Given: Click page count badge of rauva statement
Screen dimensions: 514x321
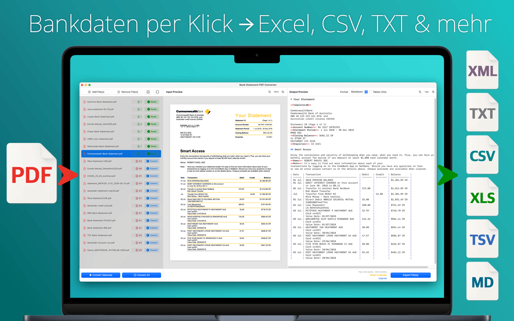Looking at the screenshot, I should pyautogui.click(x=137, y=109).
